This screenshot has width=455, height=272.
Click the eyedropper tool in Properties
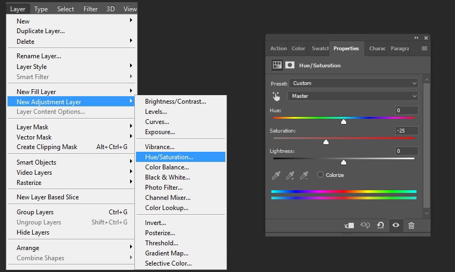276,175
